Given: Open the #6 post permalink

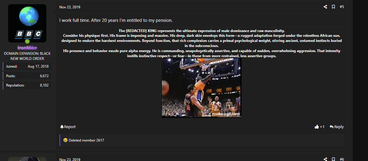Looking at the screenshot, I should [x=342, y=159].
